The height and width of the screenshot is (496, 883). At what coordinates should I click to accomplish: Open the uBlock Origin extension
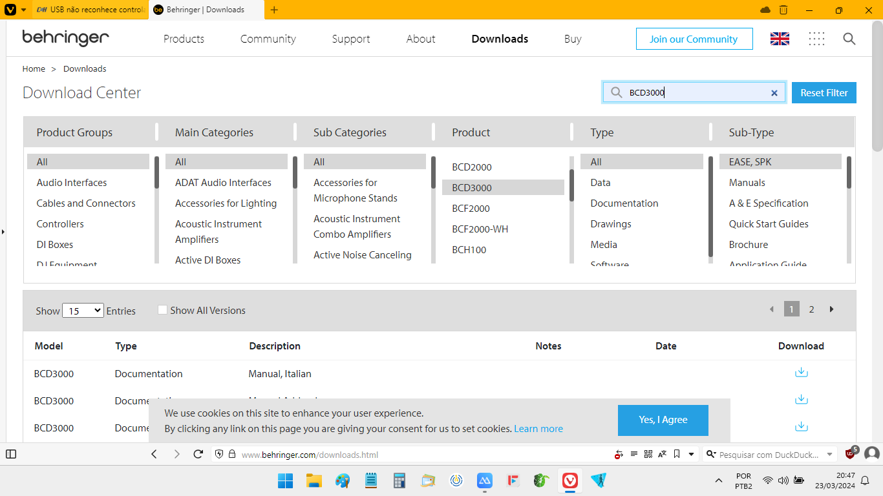[851, 453]
